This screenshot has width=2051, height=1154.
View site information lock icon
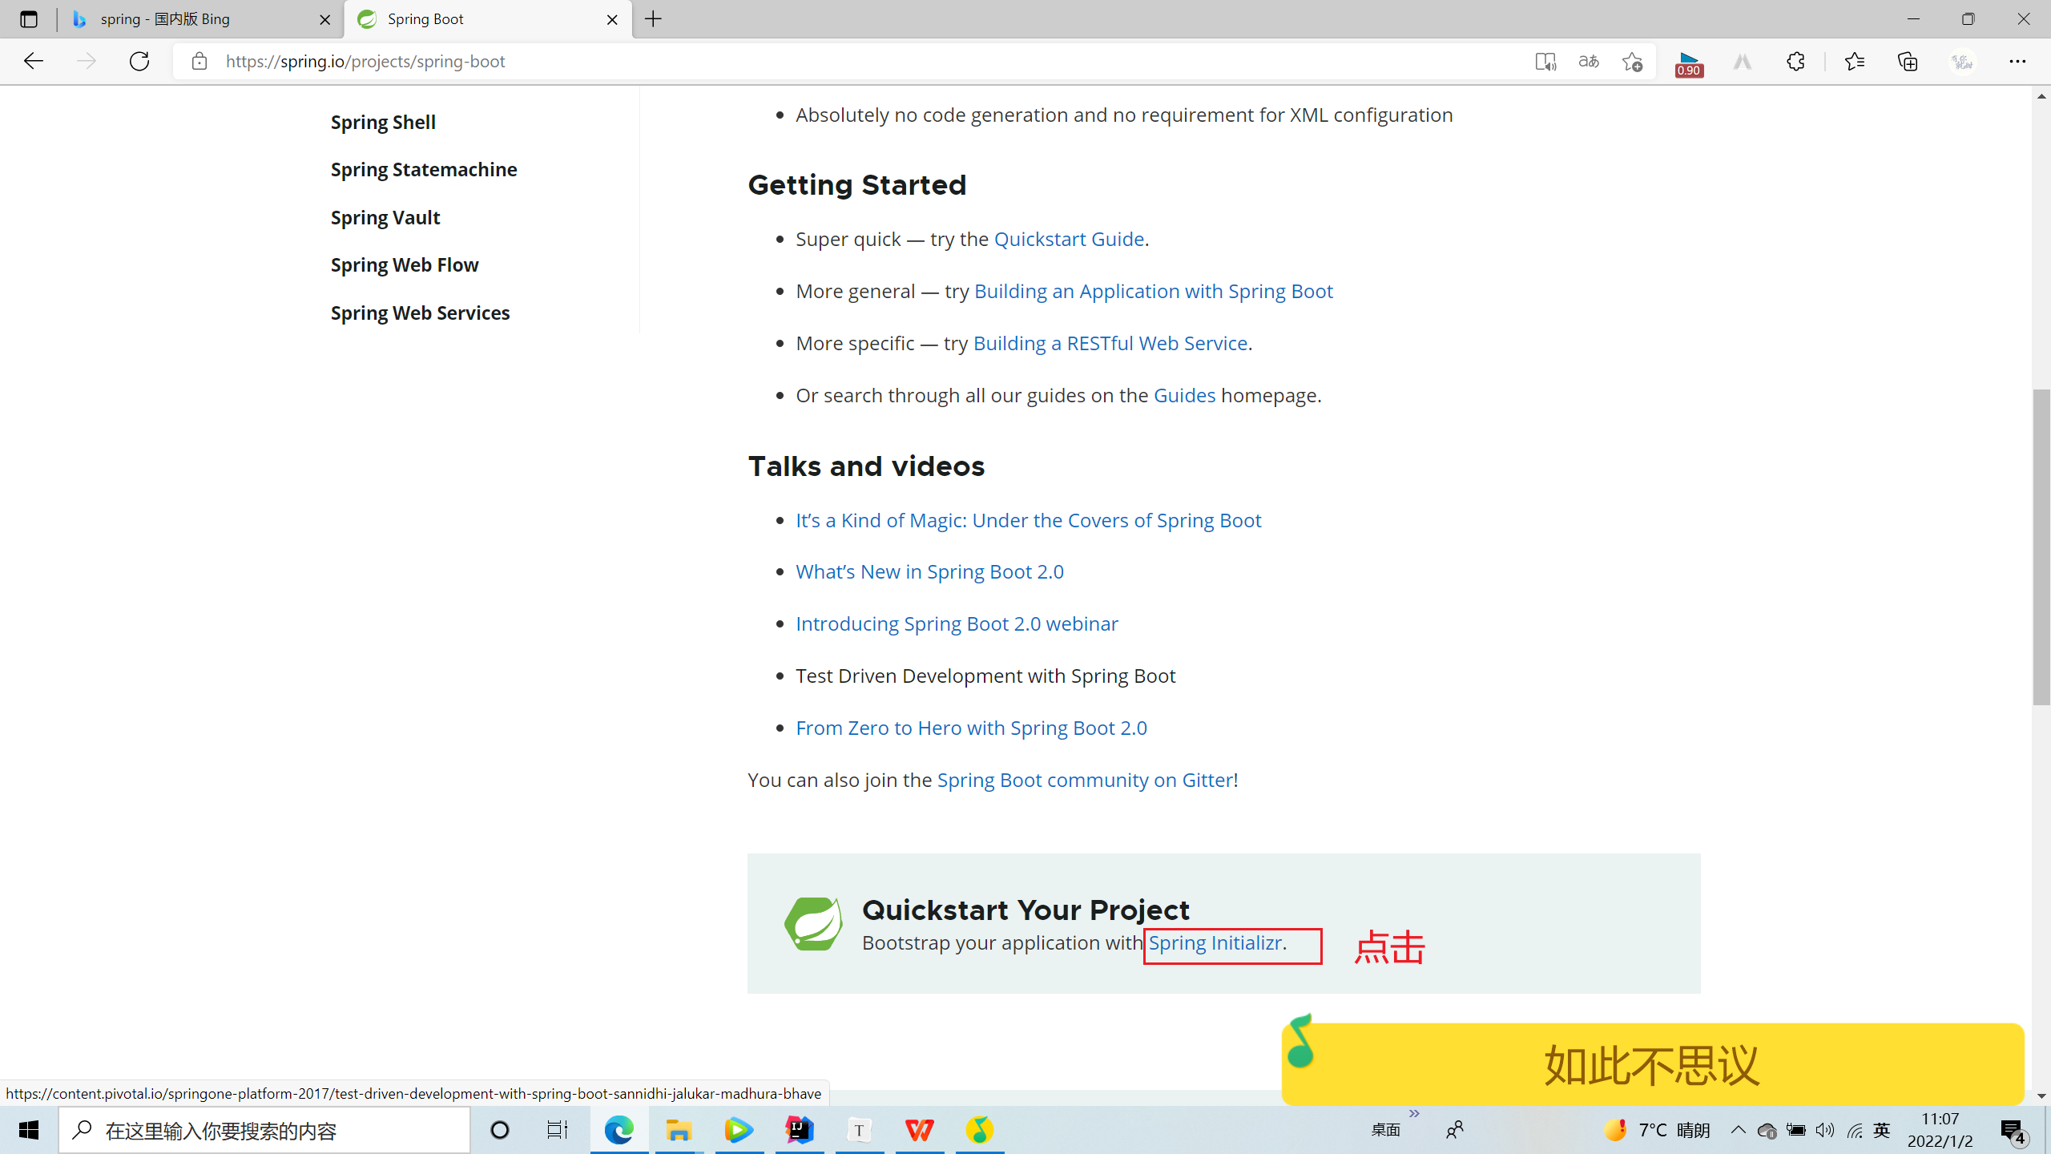point(199,61)
